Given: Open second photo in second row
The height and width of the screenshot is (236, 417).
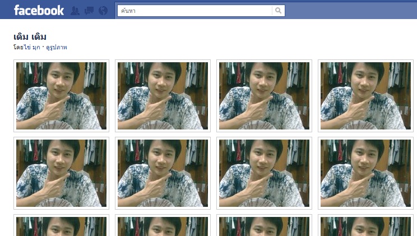Looking at the screenshot, I should [x=163, y=173].
